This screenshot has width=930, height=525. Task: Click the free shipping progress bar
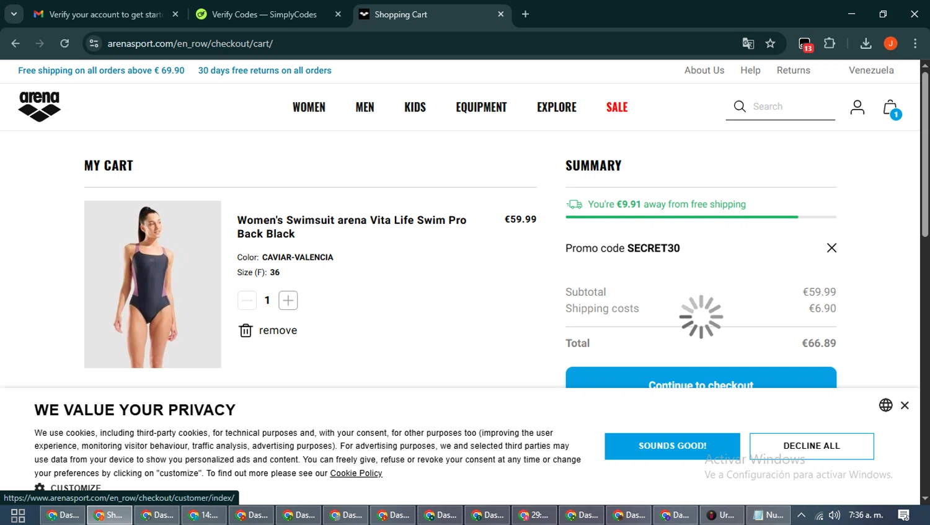[701, 217]
